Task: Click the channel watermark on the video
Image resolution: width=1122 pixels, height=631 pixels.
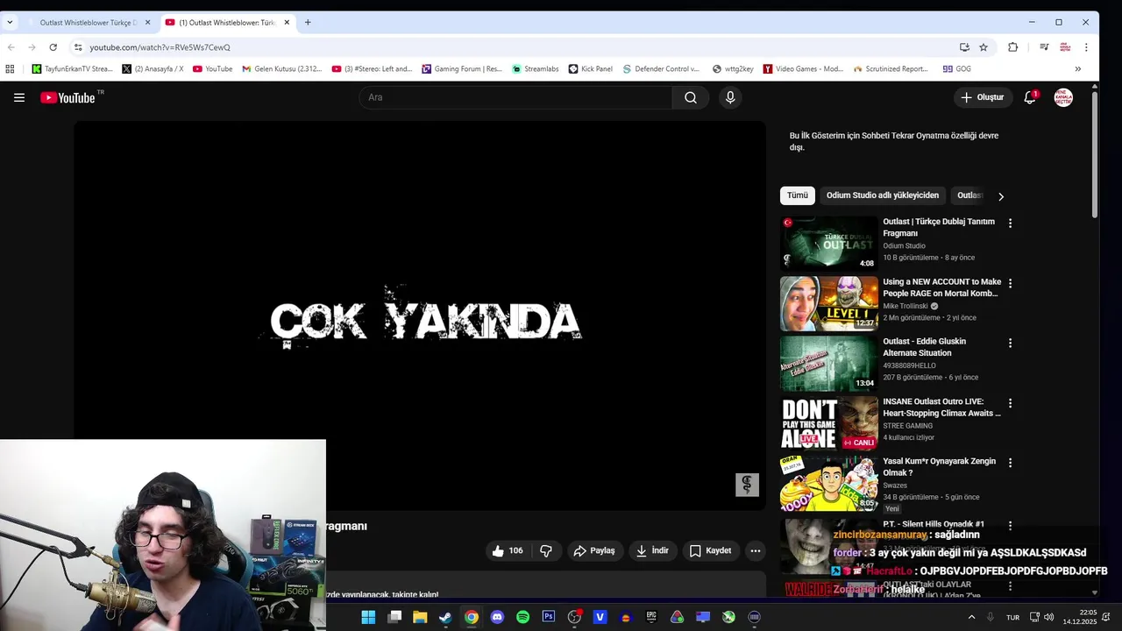Action: (x=747, y=485)
